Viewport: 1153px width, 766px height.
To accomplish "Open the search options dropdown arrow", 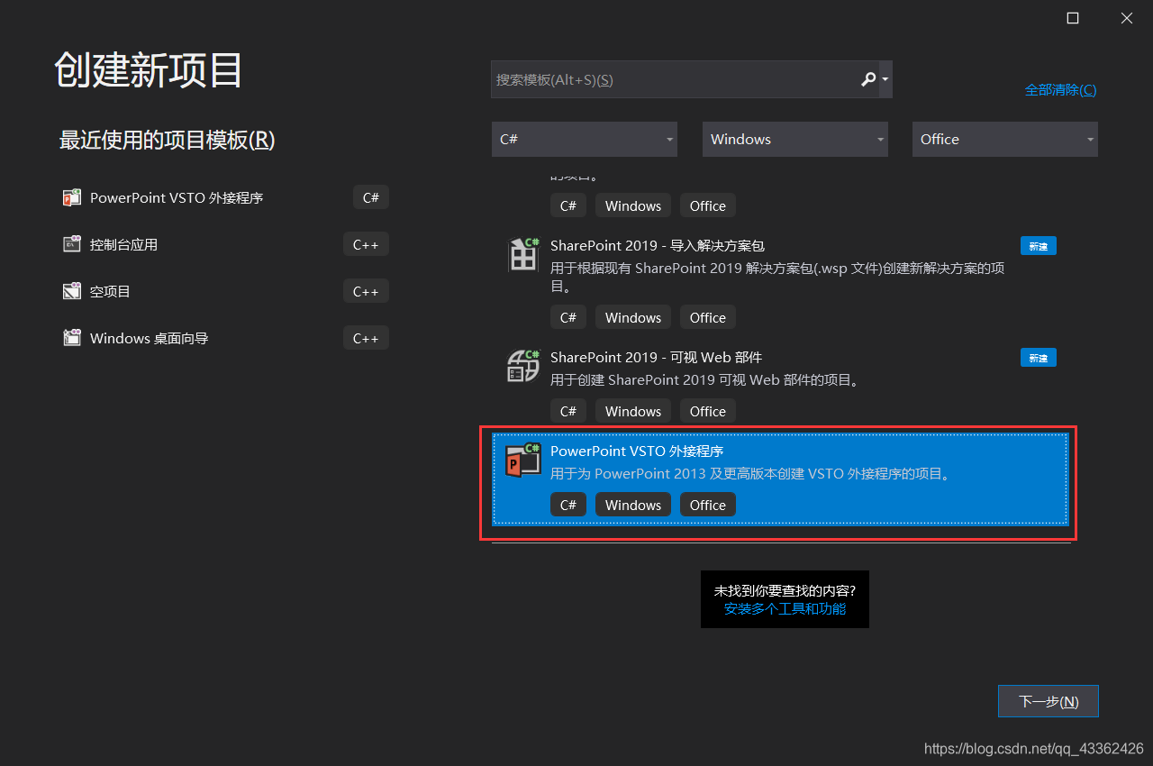I will coord(885,79).
